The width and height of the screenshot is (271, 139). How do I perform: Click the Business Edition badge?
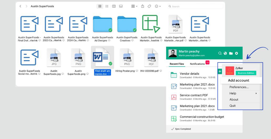(x=246, y=73)
